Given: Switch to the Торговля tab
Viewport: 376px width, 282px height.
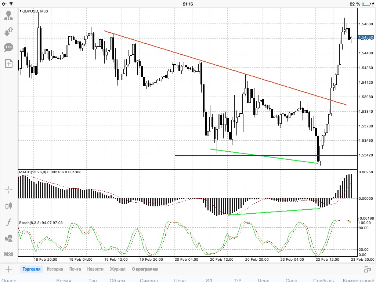Looking at the screenshot, I should click(x=32, y=269).
